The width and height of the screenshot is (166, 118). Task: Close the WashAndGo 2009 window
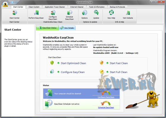pyautogui.click(x=161, y=1)
